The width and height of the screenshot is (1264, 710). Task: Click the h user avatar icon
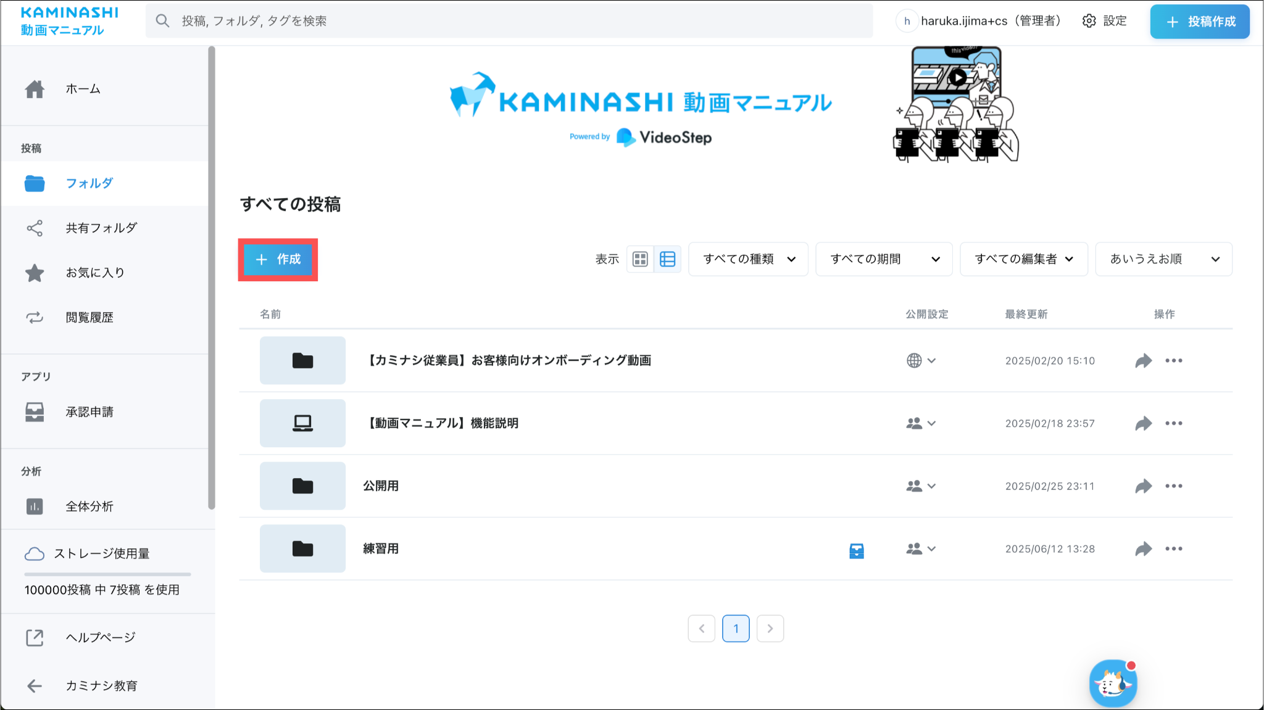pos(907,21)
